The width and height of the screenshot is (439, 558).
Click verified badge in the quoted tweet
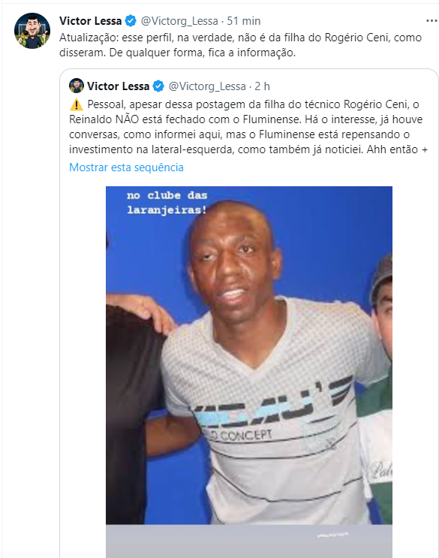158,86
